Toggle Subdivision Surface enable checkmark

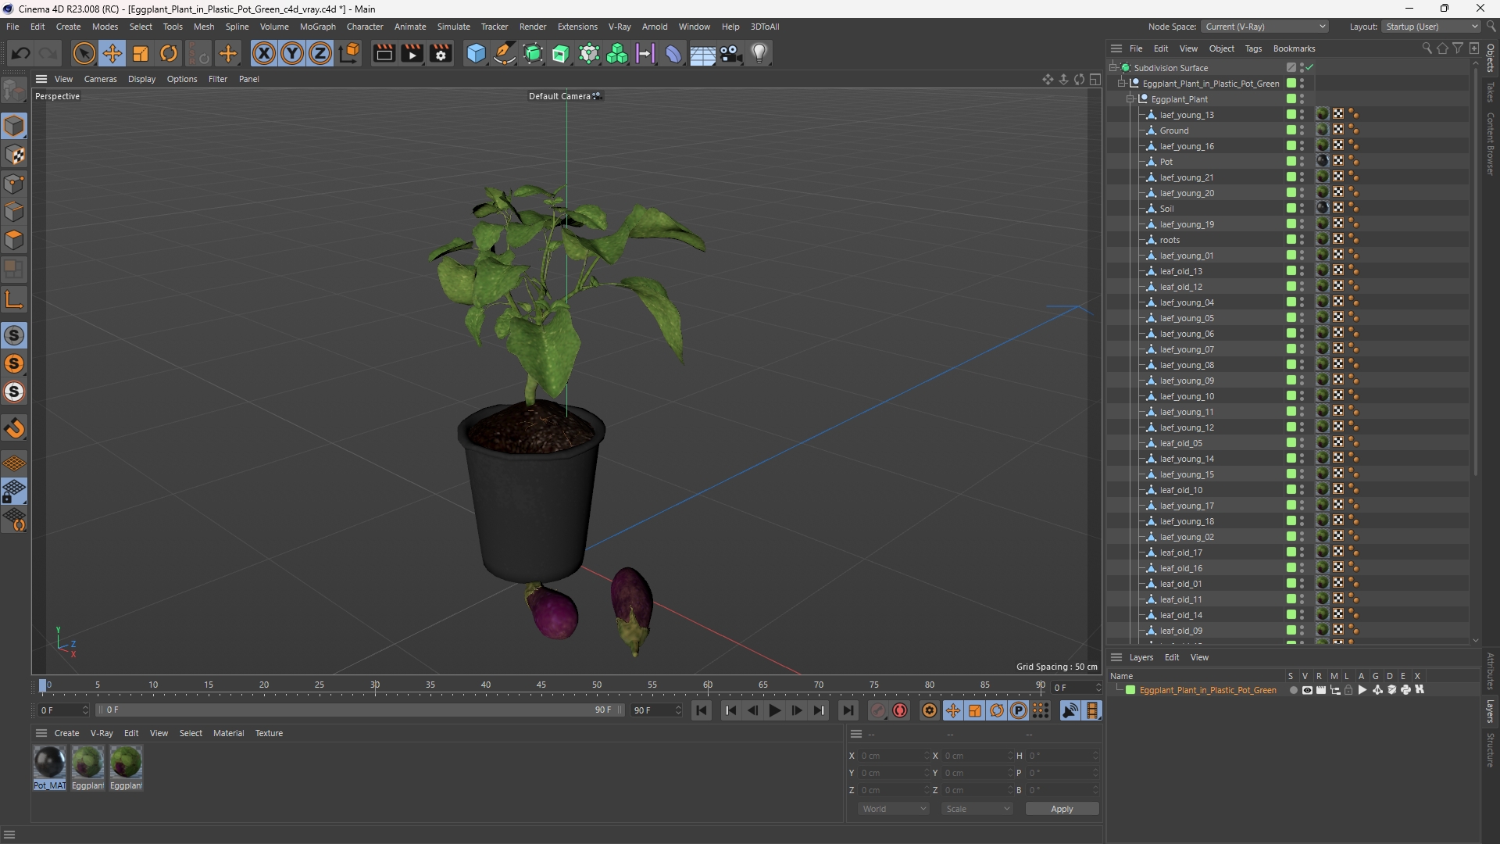tap(1310, 68)
